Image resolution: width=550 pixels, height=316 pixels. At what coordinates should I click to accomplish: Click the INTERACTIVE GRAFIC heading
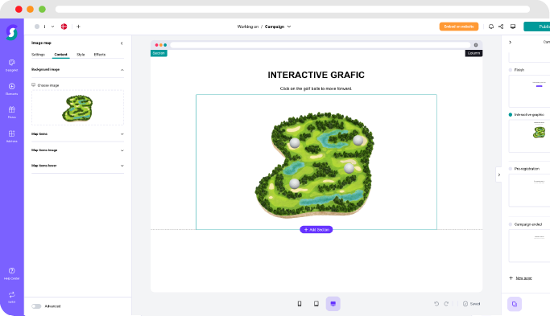(316, 75)
